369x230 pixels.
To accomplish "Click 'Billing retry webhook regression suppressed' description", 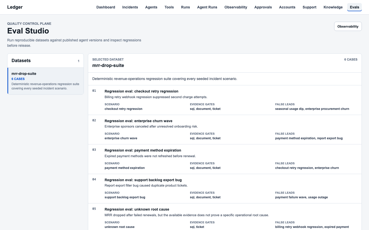I will [x=156, y=97].
